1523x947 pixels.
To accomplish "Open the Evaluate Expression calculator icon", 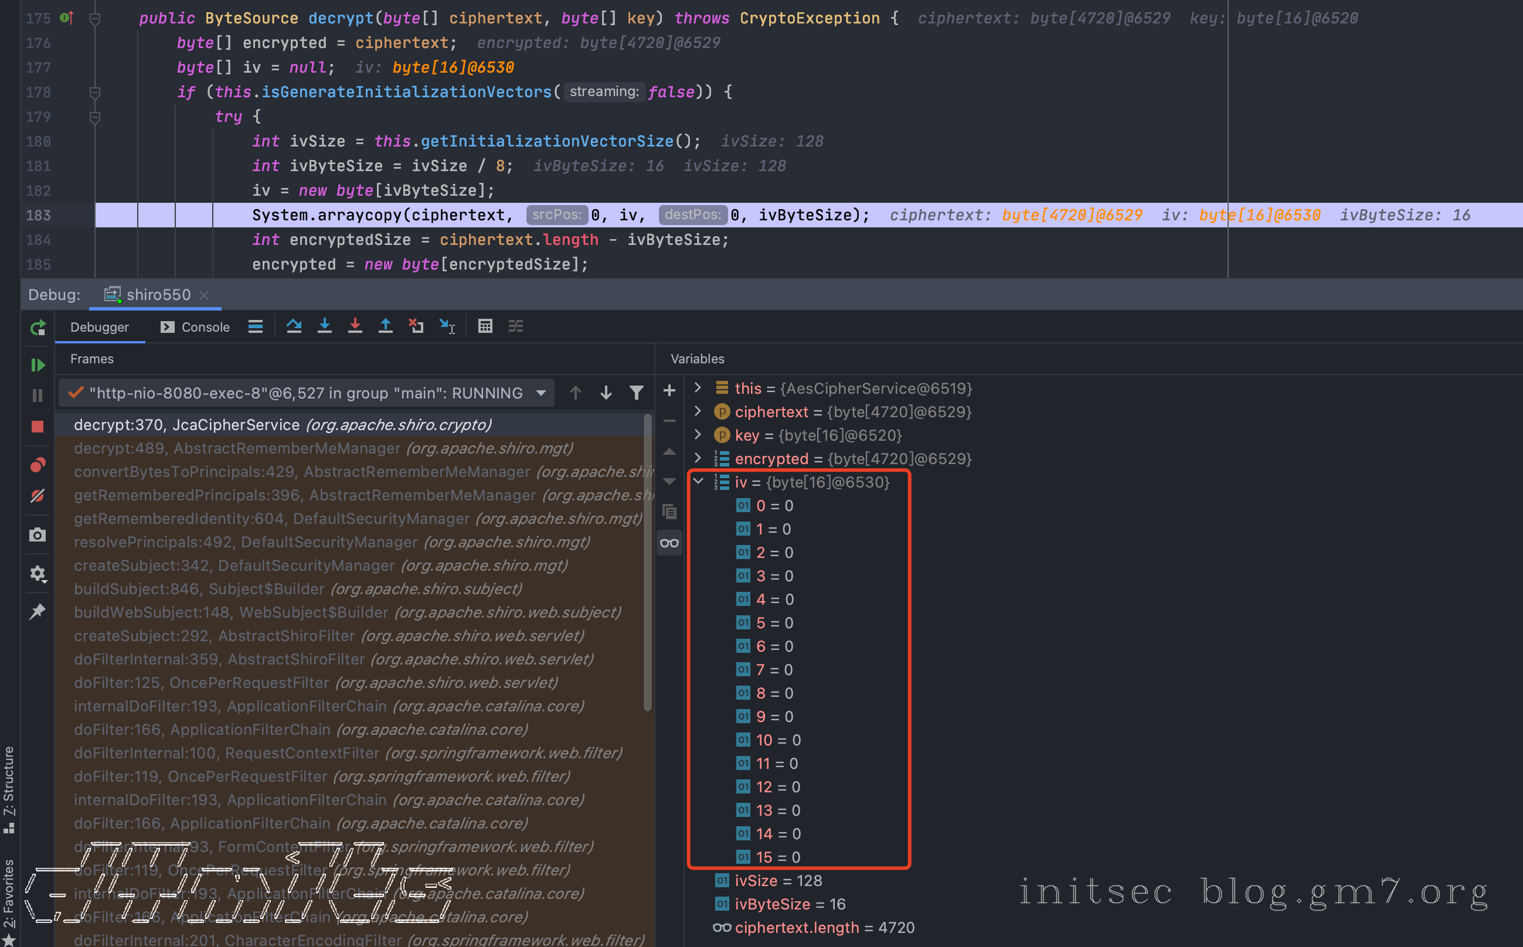I will click(x=485, y=326).
